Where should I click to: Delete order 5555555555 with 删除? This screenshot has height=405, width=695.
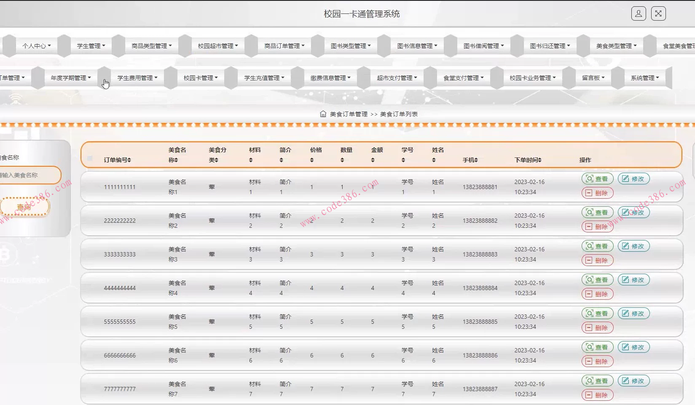pos(597,328)
